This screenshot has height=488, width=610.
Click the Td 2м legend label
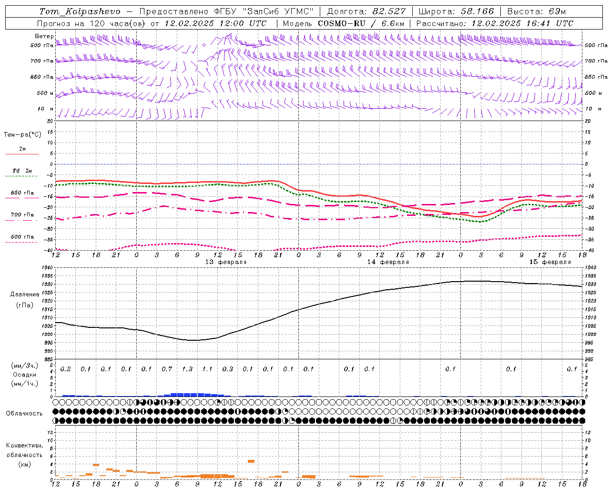pos(22,171)
